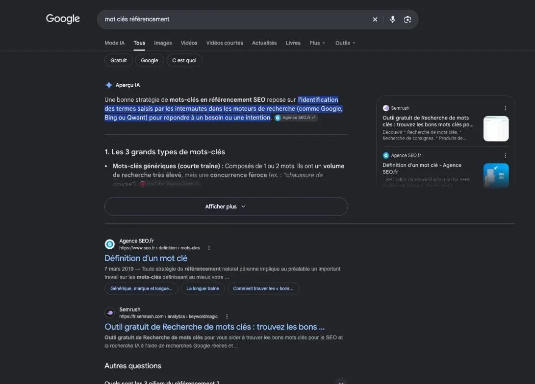Expand question 'Quels sont les 3 piliers du référencement ?'

coord(226,383)
